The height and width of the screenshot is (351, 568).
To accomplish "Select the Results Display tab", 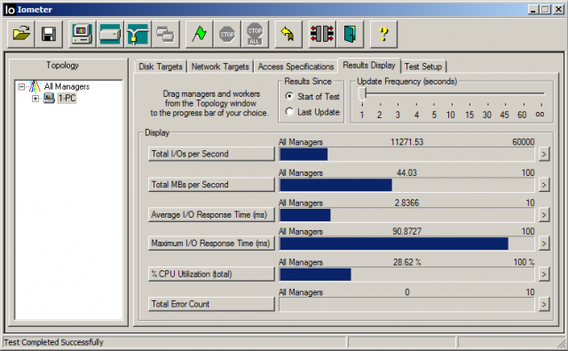I will (369, 65).
